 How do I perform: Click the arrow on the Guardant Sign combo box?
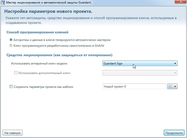pyautogui.click(x=175, y=63)
